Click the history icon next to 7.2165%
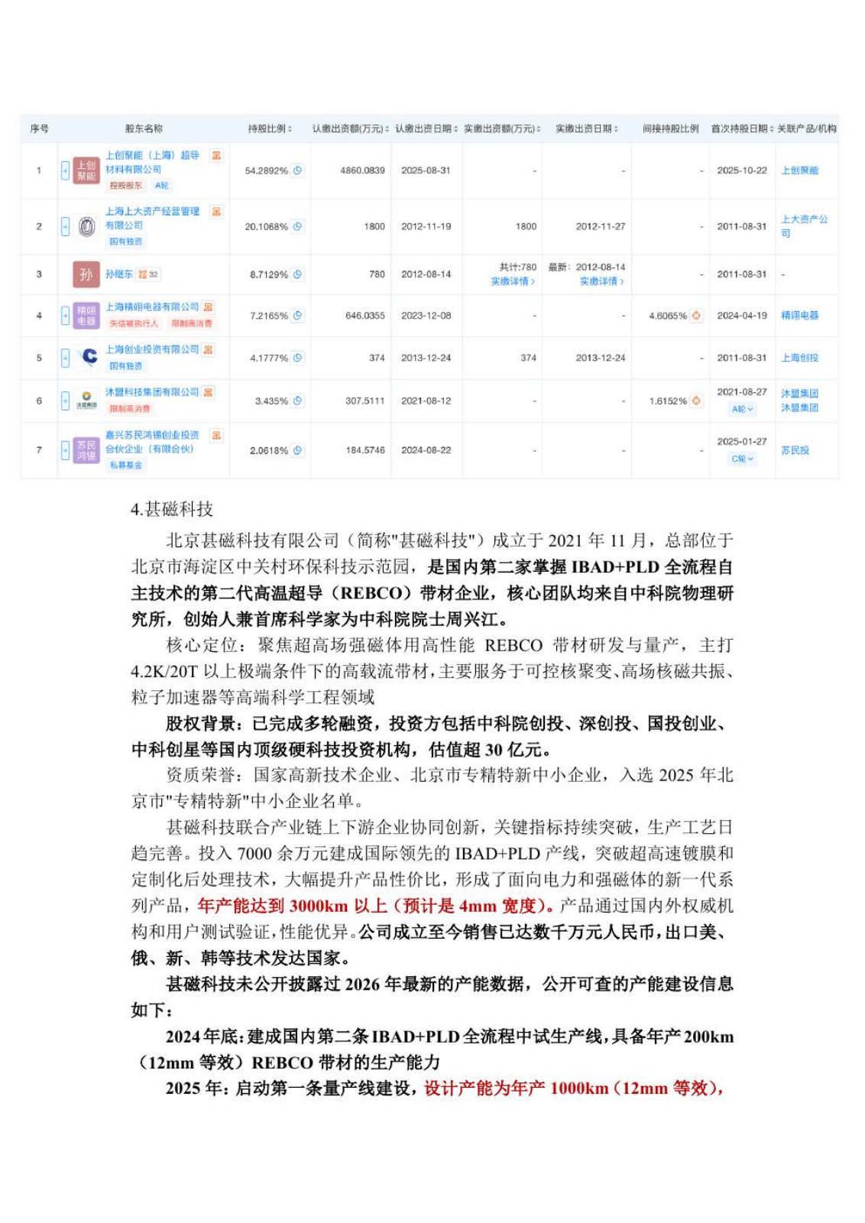 pyautogui.click(x=297, y=316)
